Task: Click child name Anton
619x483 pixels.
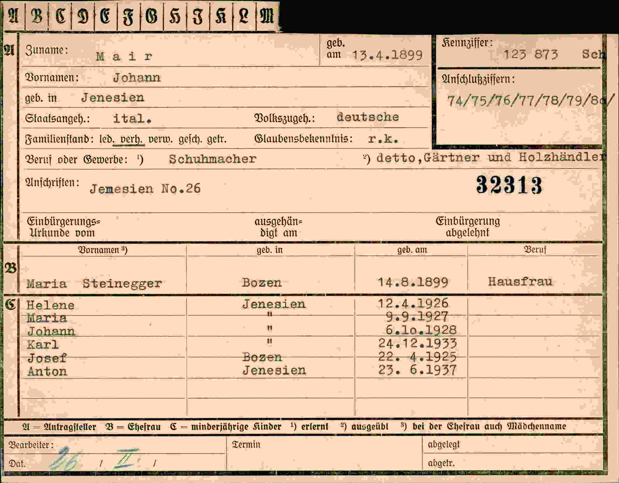Action: point(47,371)
